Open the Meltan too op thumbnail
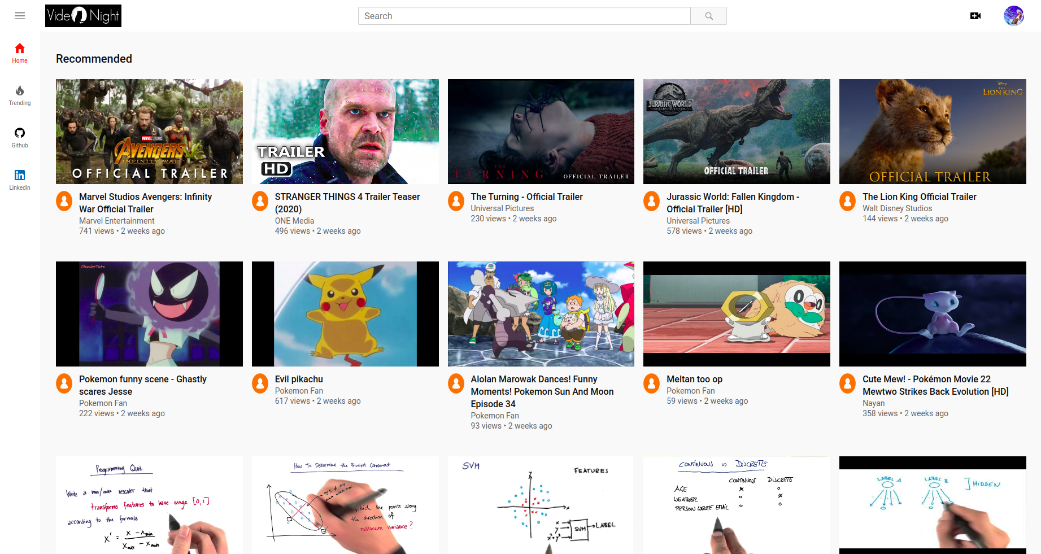The image size is (1041, 554). (737, 314)
